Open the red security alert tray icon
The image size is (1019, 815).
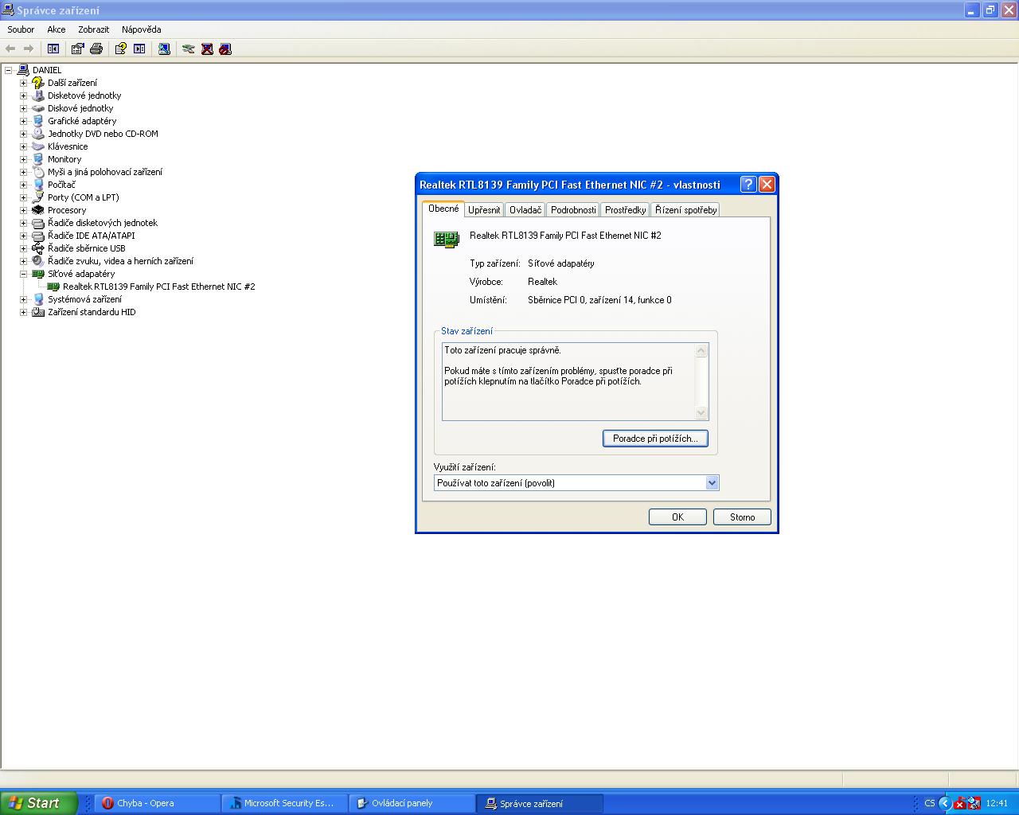click(x=959, y=804)
